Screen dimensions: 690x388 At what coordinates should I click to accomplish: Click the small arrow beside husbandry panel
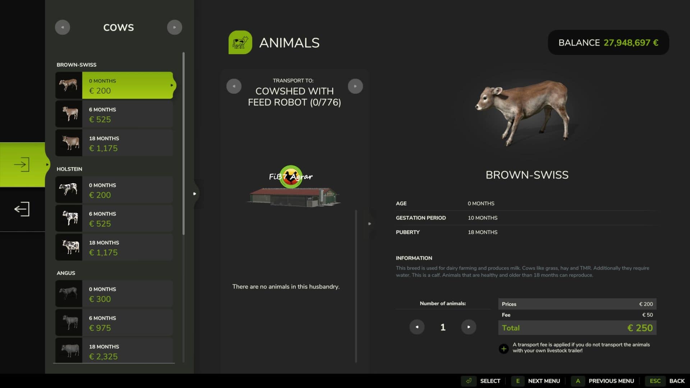click(369, 223)
